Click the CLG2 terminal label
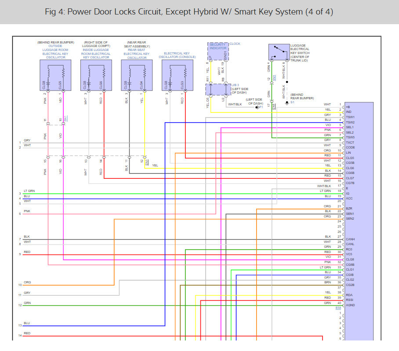Viewport: 399px width, 351px height. [x=350, y=280]
